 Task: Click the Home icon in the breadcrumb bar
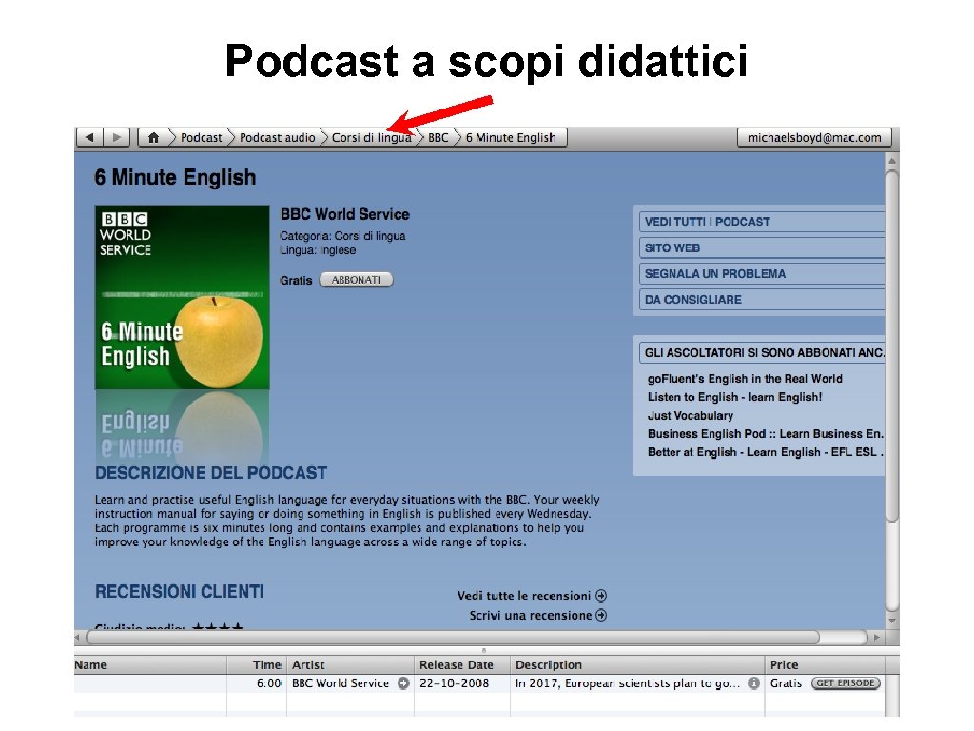[x=153, y=137]
